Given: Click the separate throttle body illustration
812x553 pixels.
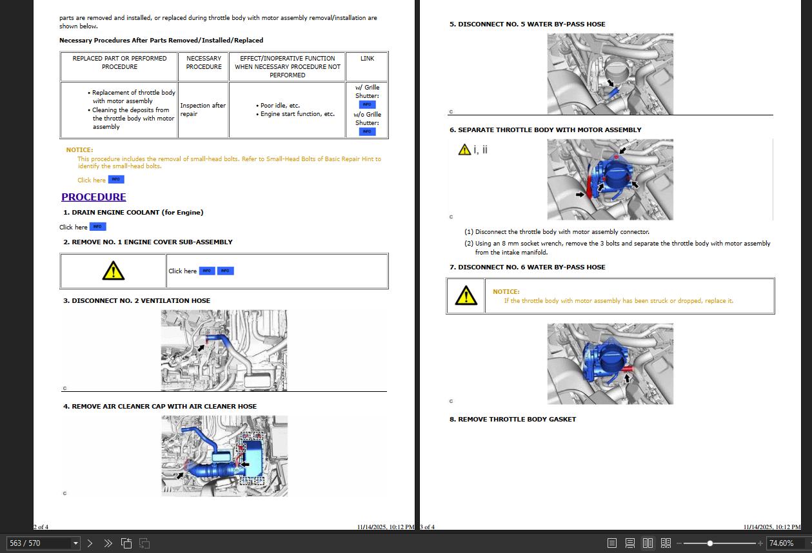Looking at the screenshot, I should point(610,180).
